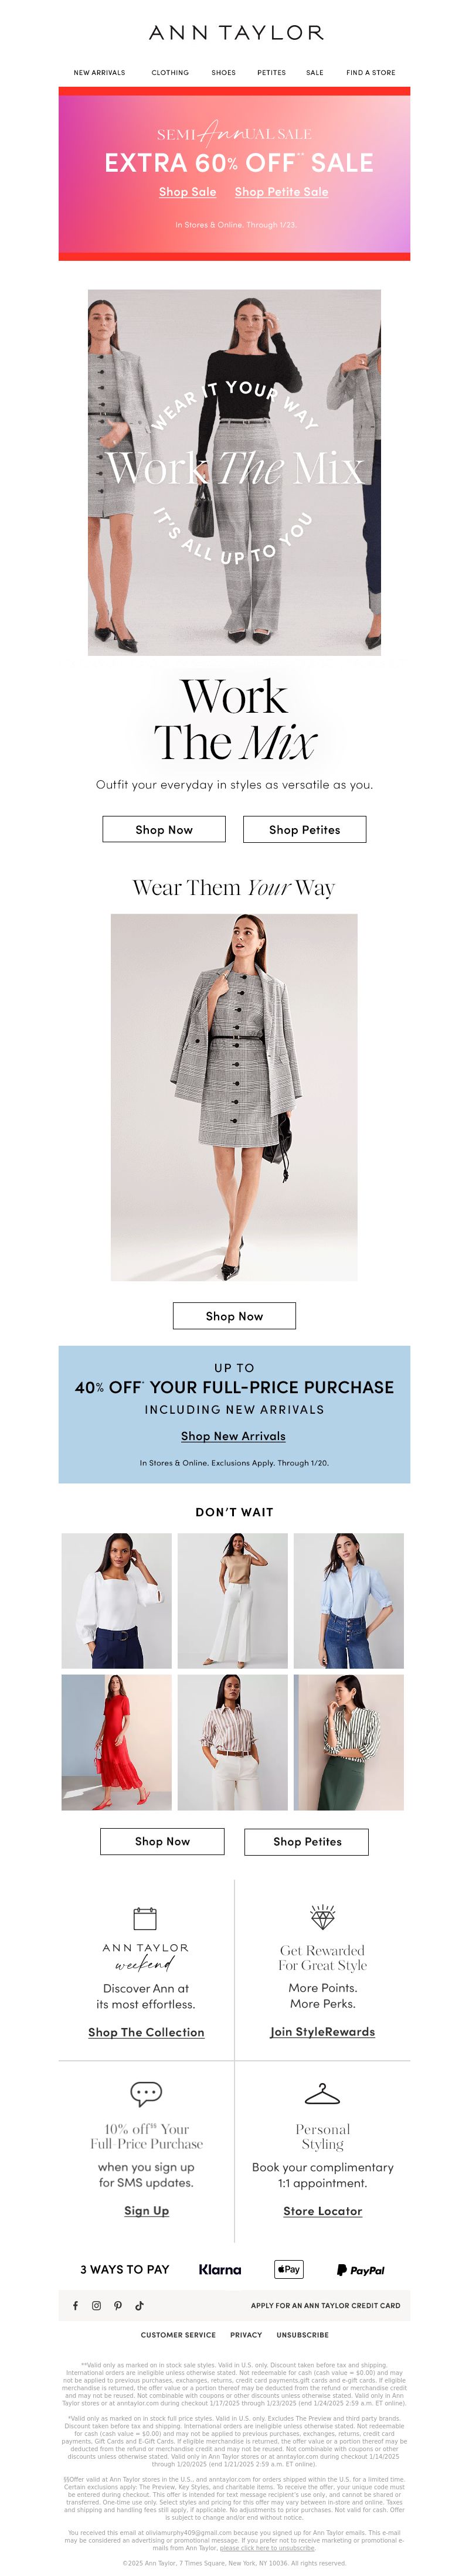Open the TikTok icon in footer

139,2305
